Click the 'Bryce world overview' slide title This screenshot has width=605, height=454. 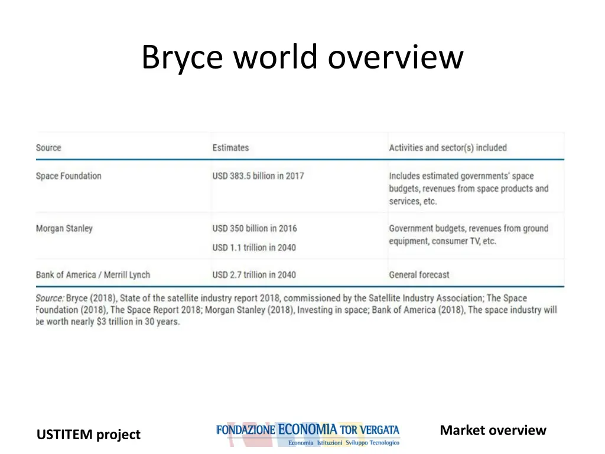(302, 57)
